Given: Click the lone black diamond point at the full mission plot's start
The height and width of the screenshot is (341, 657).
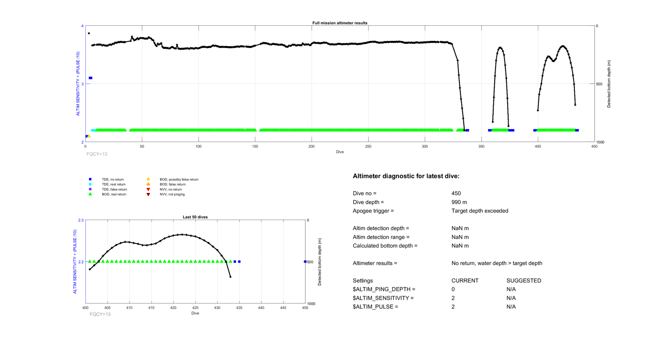Looking at the screenshot, I should 89,33.
